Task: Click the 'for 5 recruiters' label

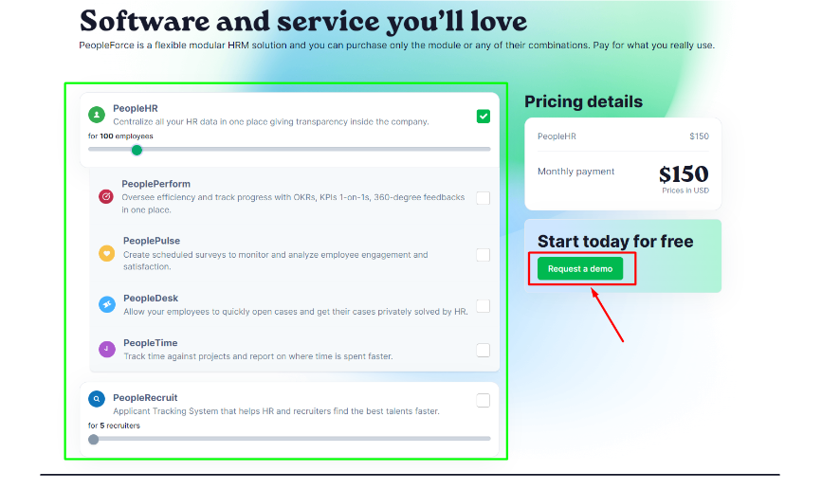Action: tap(114, 426)
